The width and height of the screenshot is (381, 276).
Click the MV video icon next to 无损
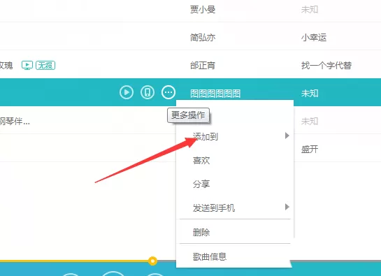pyautogui.click(x=27, y=65)
